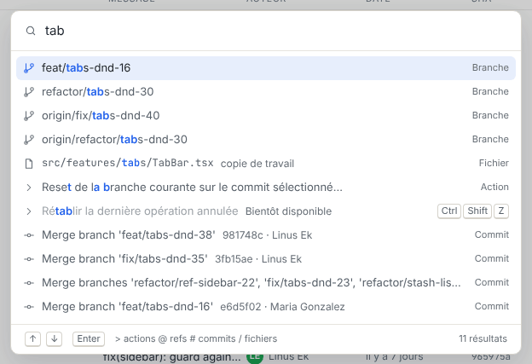Click the branch icon beside refactor/tabs-dnd-30
The height and width of the screenshot is (364, 532).
[x=29, y=92]
